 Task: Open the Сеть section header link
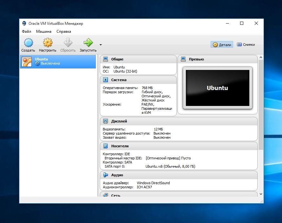pyautogui.click(x=115, y=195)
